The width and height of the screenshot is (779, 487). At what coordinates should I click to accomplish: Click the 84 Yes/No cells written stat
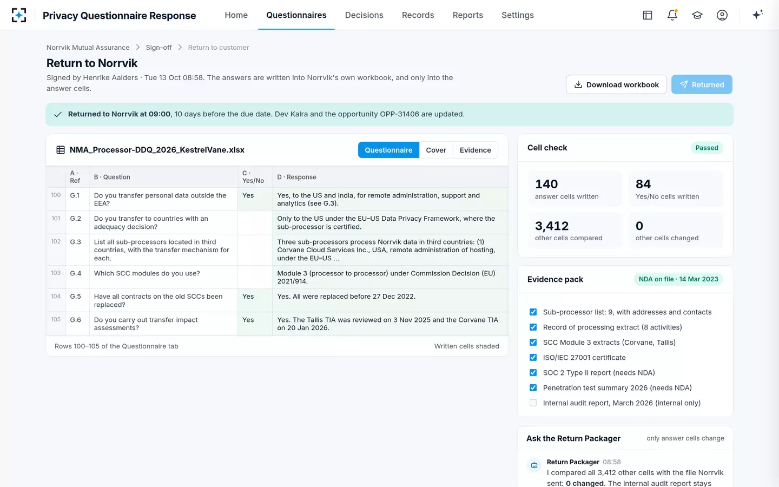[x=676, y=189]
